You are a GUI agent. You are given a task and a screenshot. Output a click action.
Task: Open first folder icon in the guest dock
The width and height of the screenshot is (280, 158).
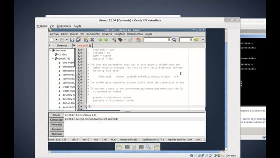coord(119,147)
